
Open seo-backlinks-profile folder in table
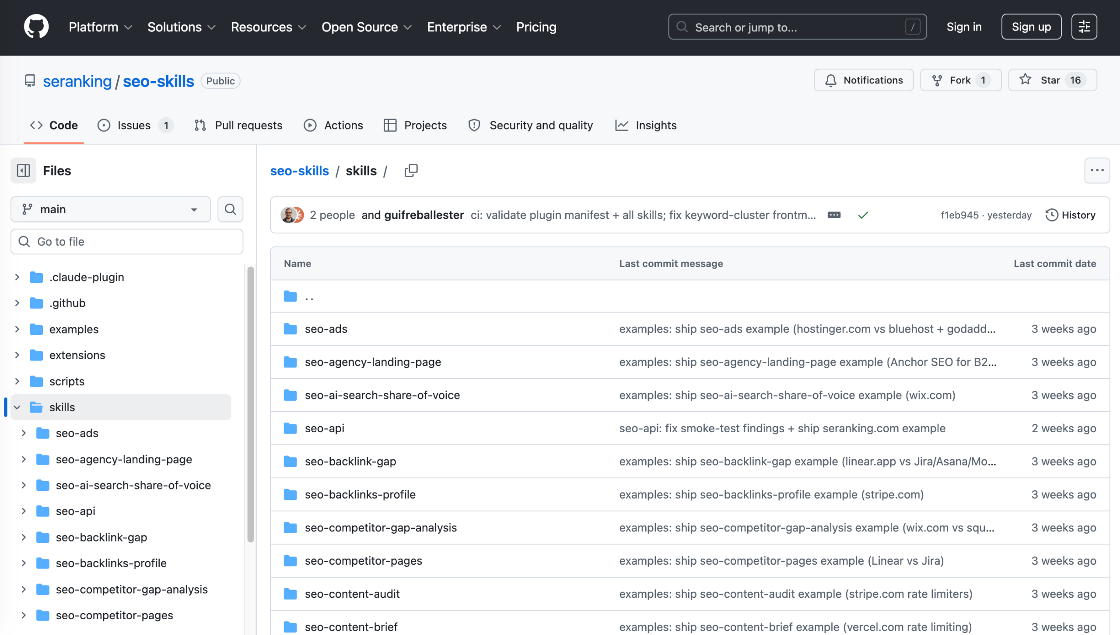pyautogui.click(x=360, y=495)
